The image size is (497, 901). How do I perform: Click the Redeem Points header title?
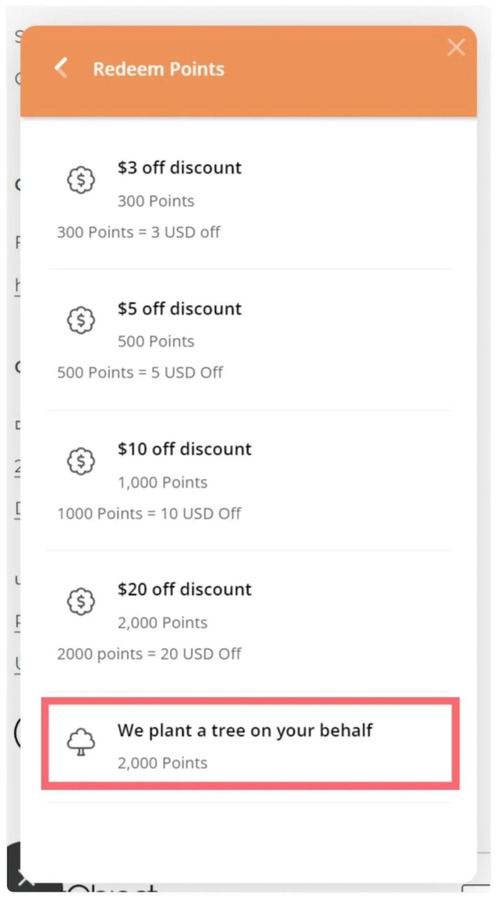coord(159,69)
